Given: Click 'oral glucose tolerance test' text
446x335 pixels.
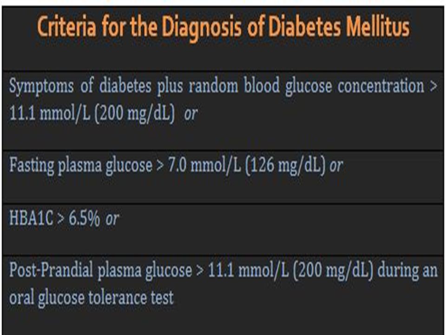Looking at the screenshot, I should pos(92,298).
